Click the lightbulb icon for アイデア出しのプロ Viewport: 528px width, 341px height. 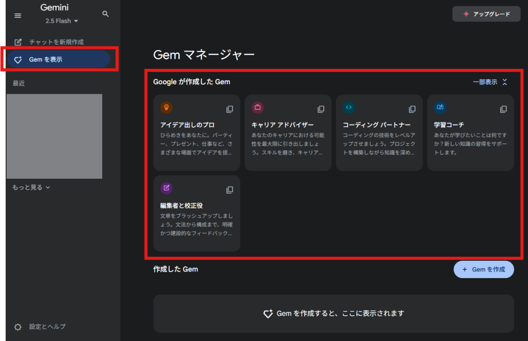[x=167, y=108]
